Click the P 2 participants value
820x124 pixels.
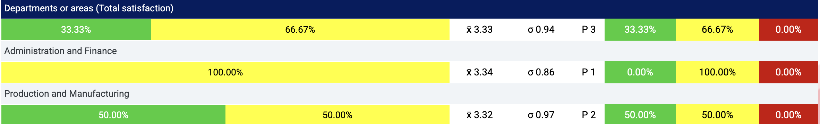click(589, 115)
